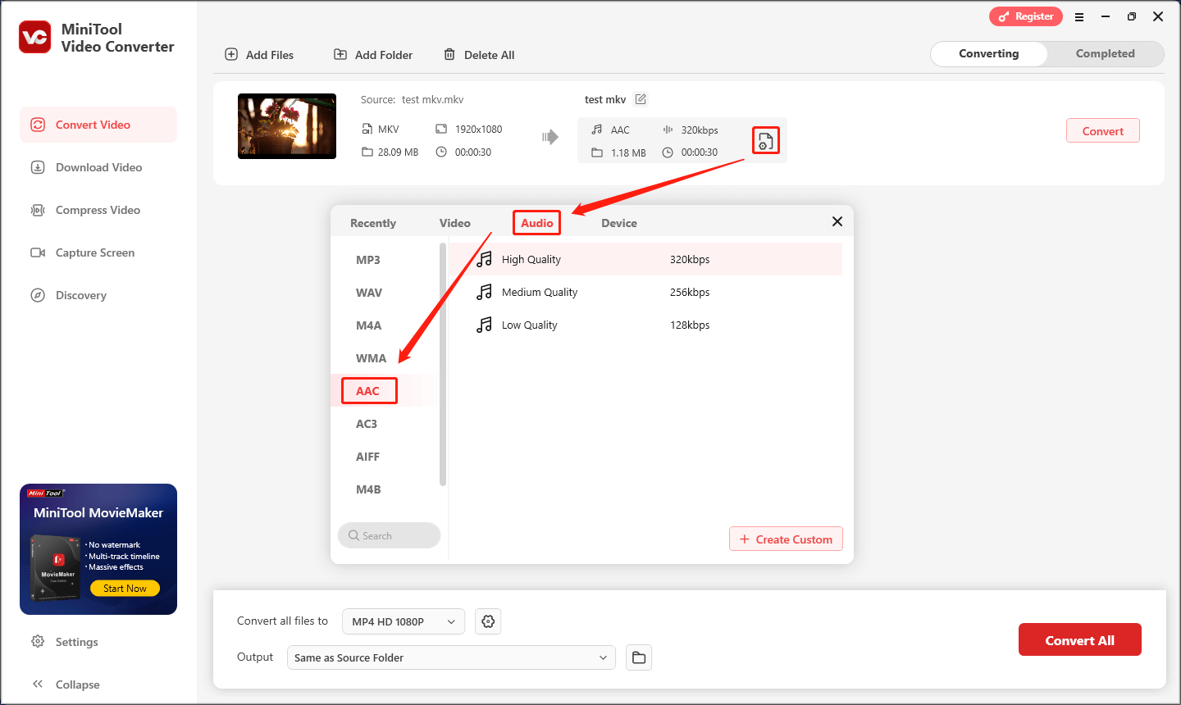This screenshot has width=1181, height=705.
Task: Click the output size 1.18 MB
Action: [628, 152]
